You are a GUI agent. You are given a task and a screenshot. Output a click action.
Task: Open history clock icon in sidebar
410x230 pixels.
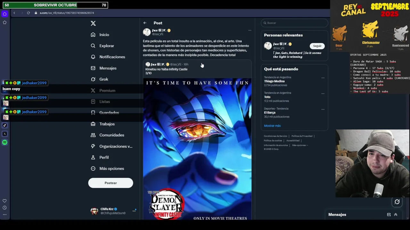tap(4, 208)
